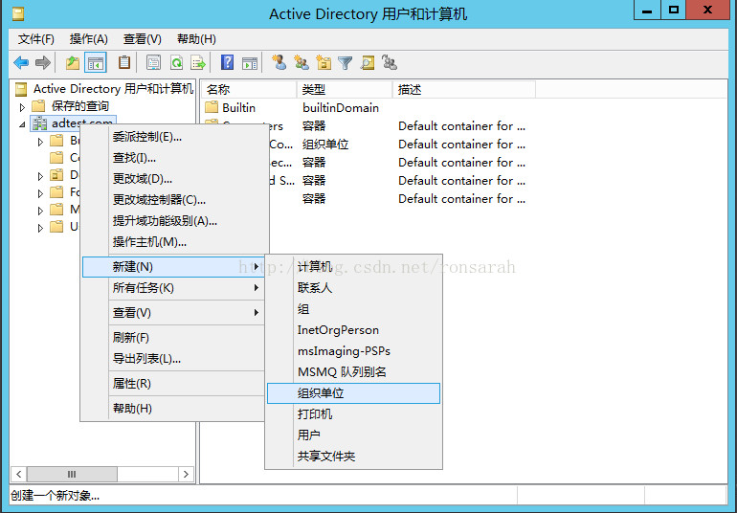Select 共享文件夹 in the New submenu
Image resolution: width=737 pixels, height=513 pixels.
[x=353, y=457]
